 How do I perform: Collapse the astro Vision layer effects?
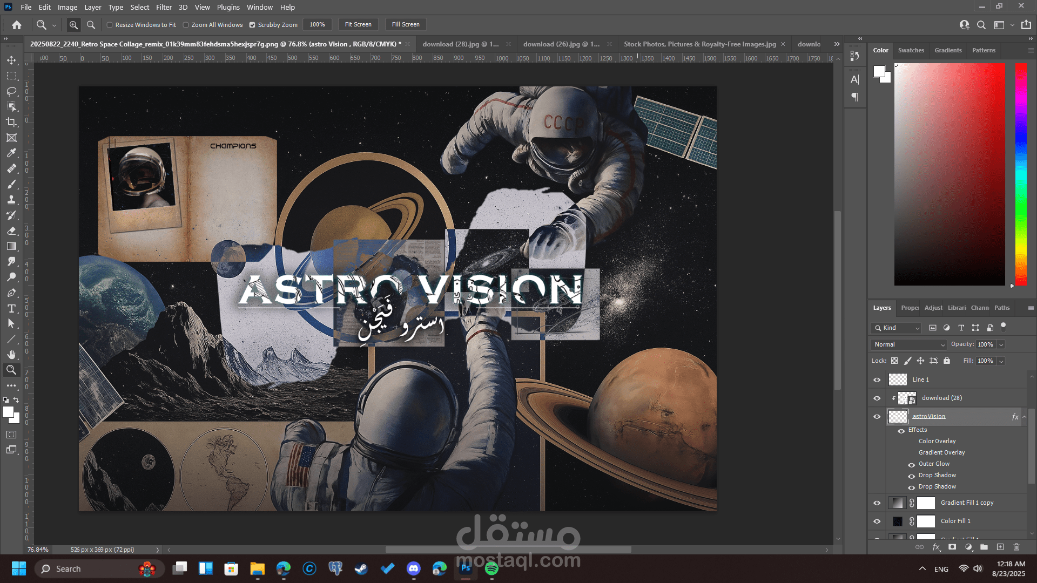tap(1024, 416)
